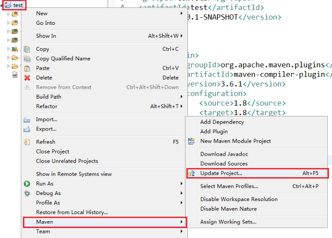Click the red X Delete icon
This screenshot has width=332, height=238.
click(x=27, y=78)
